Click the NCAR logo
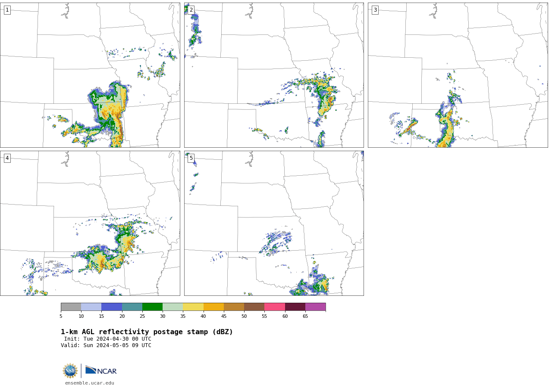Screen dimensions: 552x388 (x=101, y=370)
